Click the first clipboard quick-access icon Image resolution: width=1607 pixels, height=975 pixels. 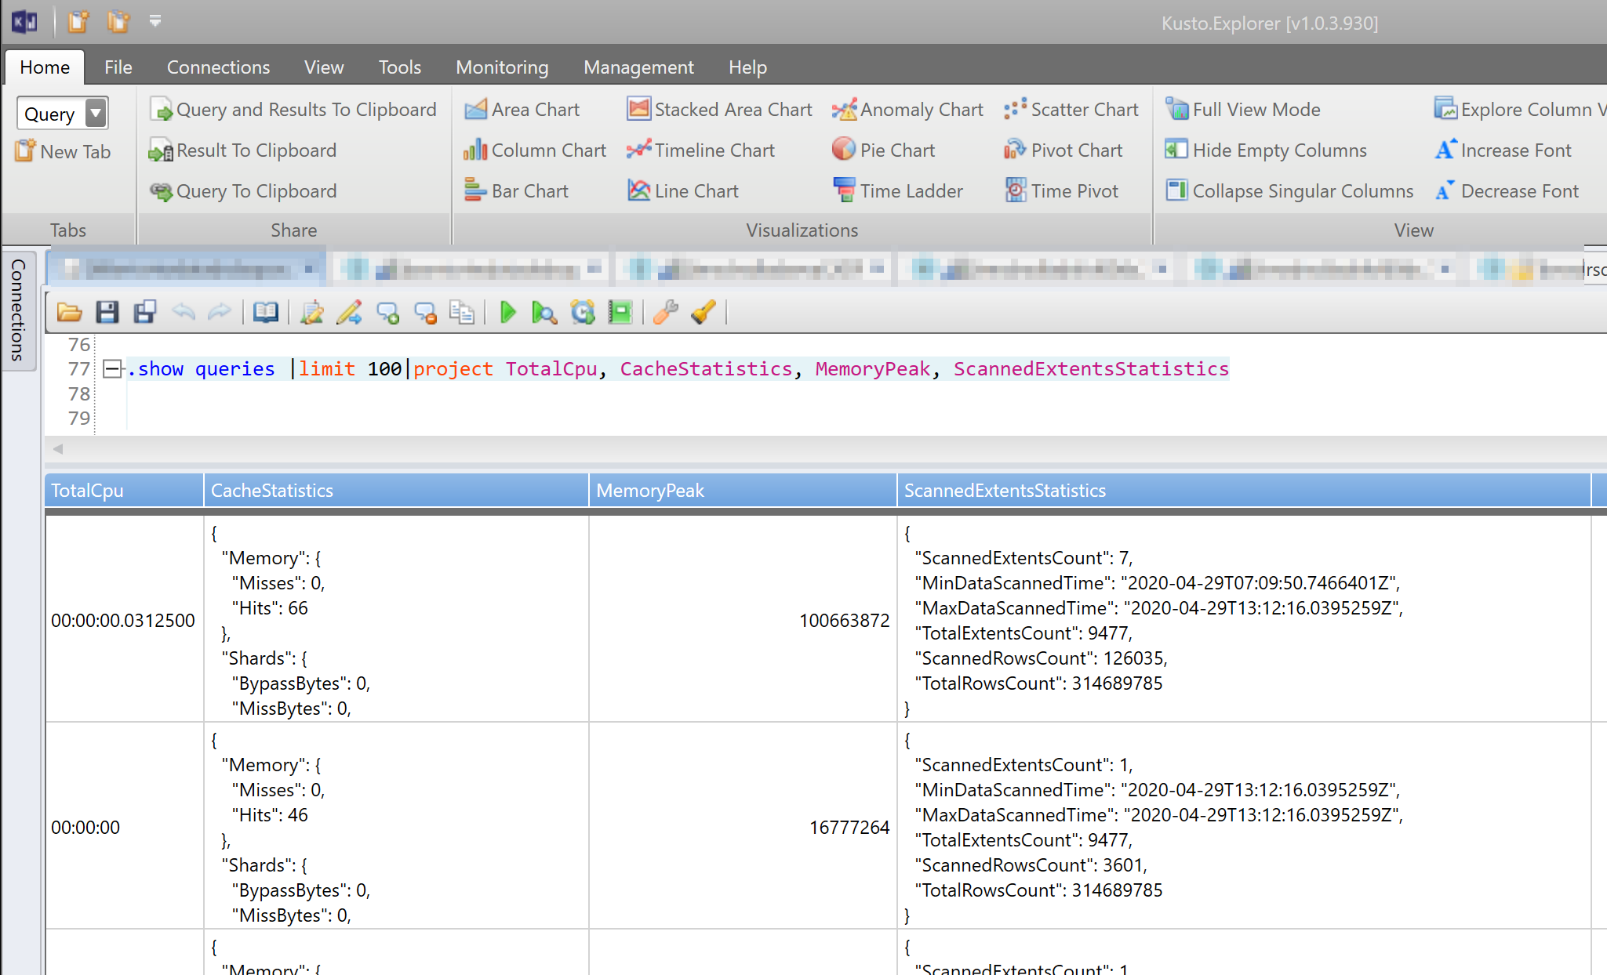coord(78,21)
